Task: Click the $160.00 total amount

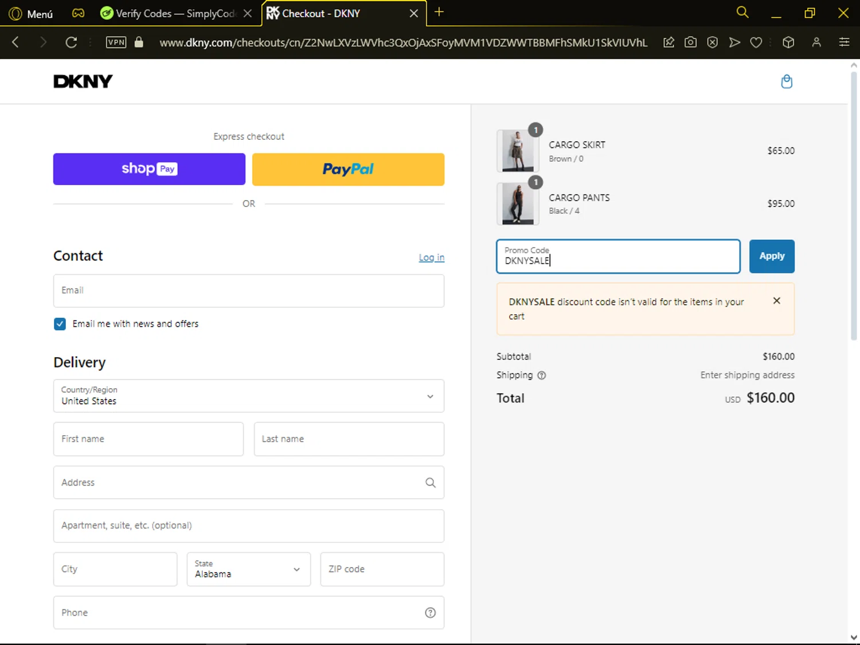Action: [x=771, y=398]
